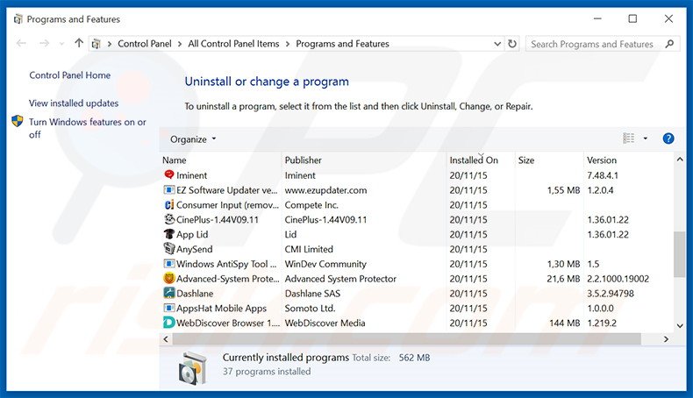Screen dimensions: 693x398
Task: Open the Organize dropdown menu
Action: (x=193, y=139)
